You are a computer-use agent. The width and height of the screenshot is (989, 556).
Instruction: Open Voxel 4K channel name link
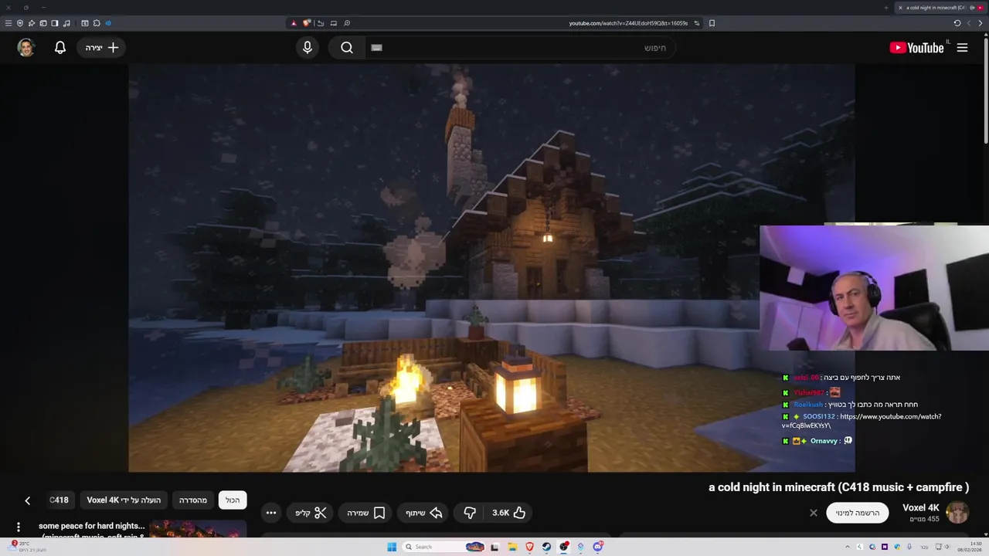click(921, 508)
